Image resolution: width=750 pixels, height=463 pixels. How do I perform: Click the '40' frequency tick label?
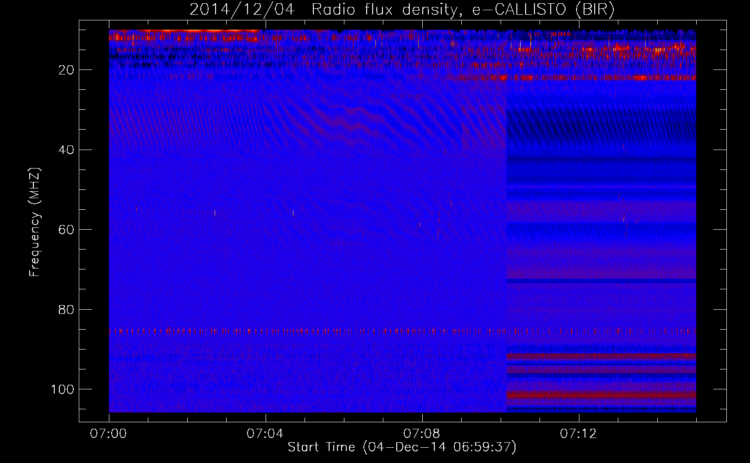(x=66, y=150)
